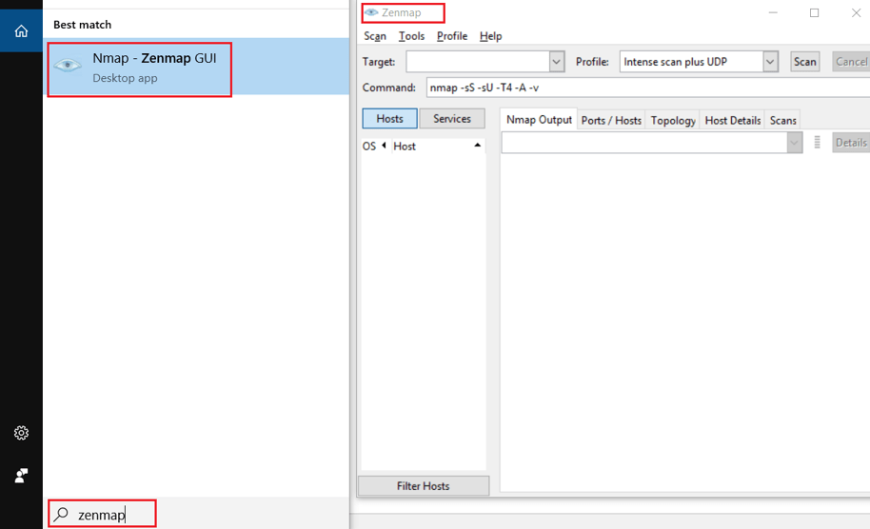Close the Zenmap window

856,12
